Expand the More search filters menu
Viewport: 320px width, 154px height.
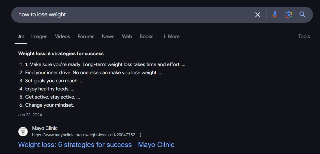171,36
